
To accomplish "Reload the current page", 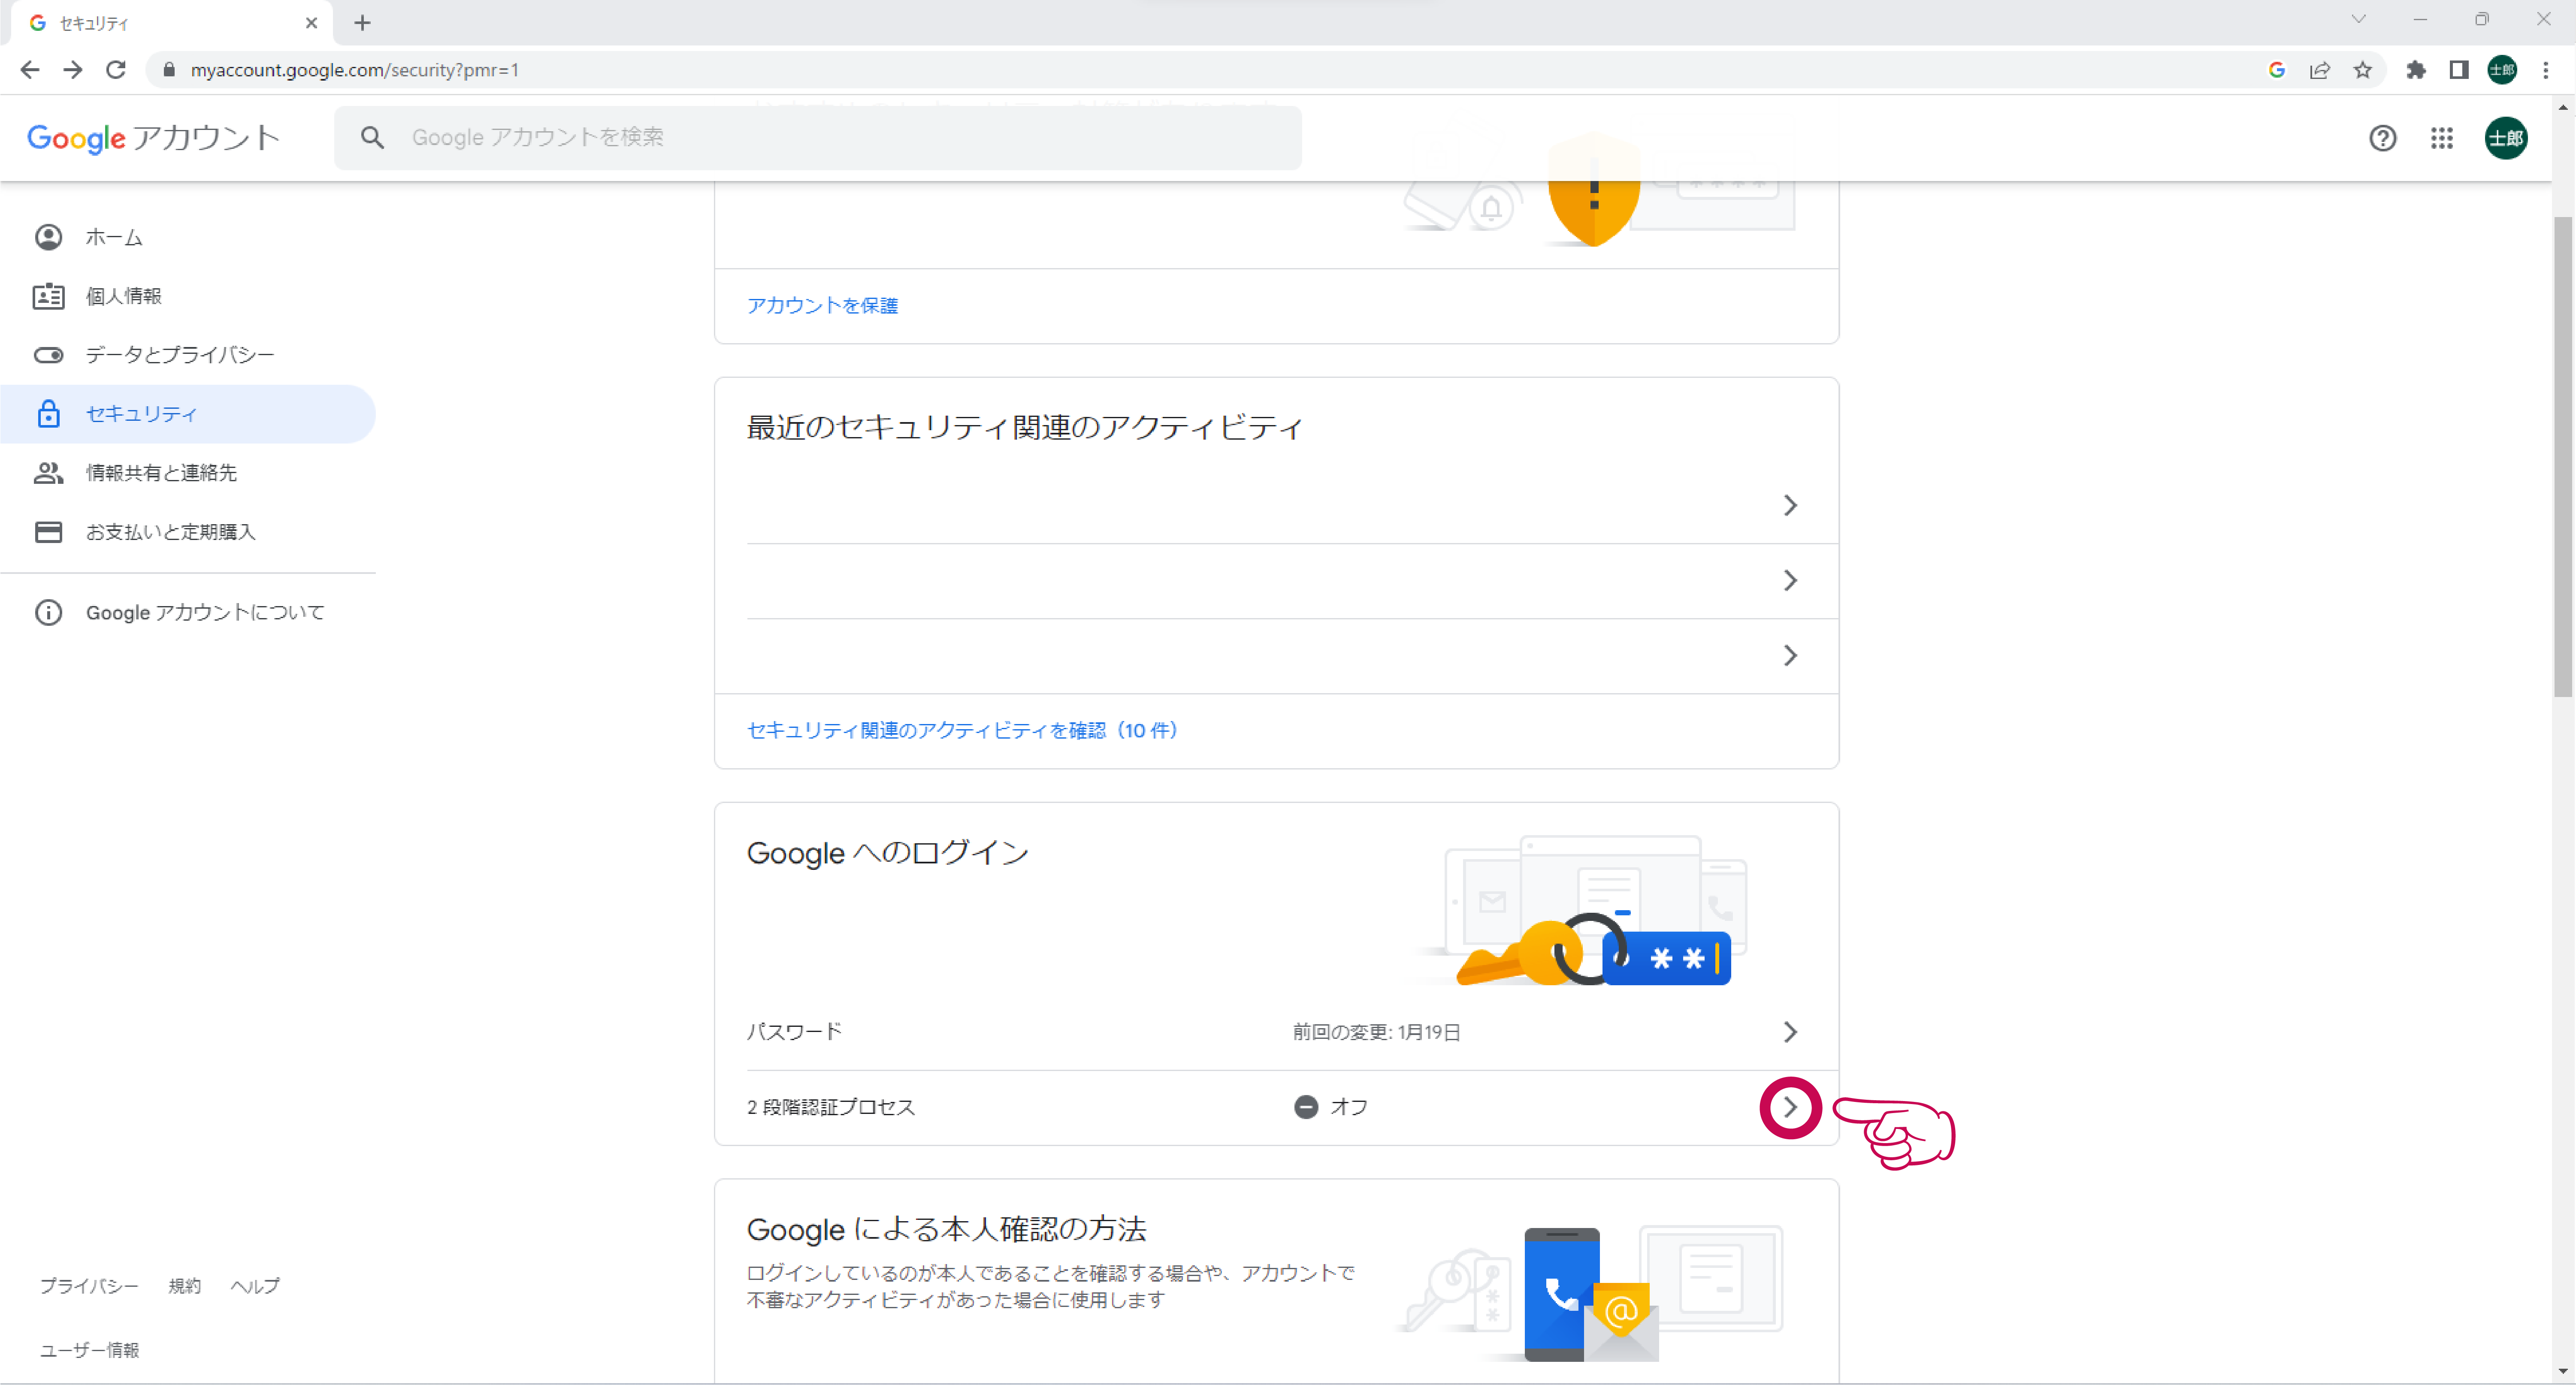I will pyautogui.click(x=116, y=70).
